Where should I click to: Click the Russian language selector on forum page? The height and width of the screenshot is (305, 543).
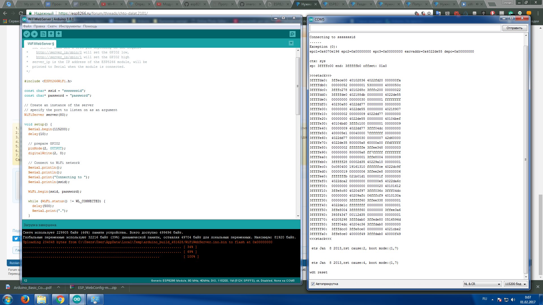point(14,263)
